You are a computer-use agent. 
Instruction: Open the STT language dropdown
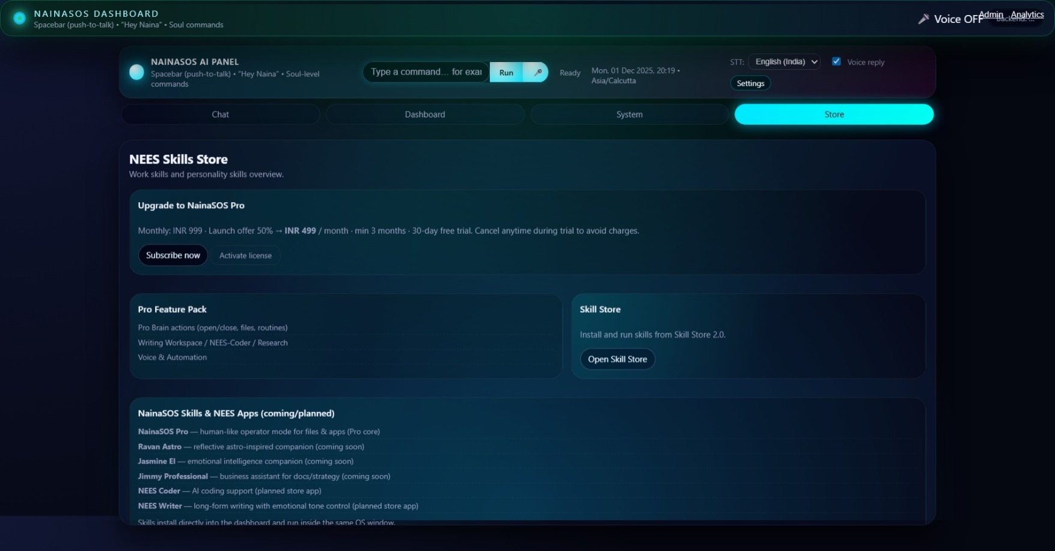[x=784, y=61]
